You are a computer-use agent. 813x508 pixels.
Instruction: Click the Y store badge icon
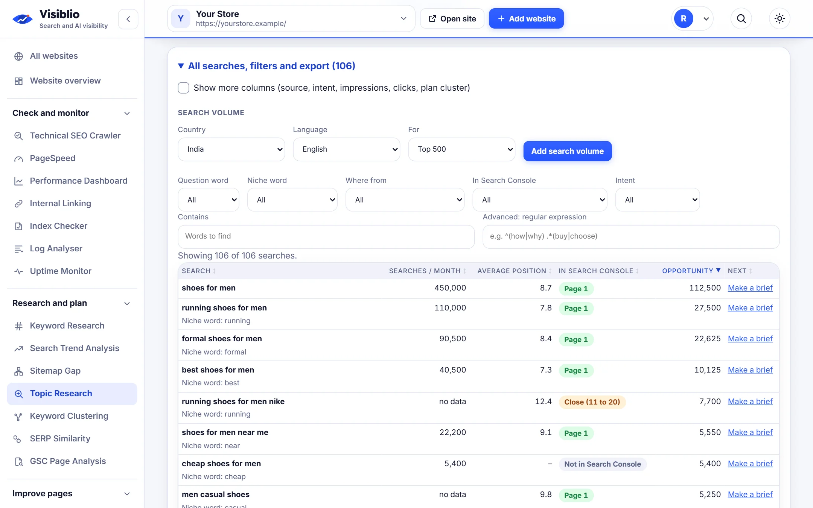pos(181,18)
